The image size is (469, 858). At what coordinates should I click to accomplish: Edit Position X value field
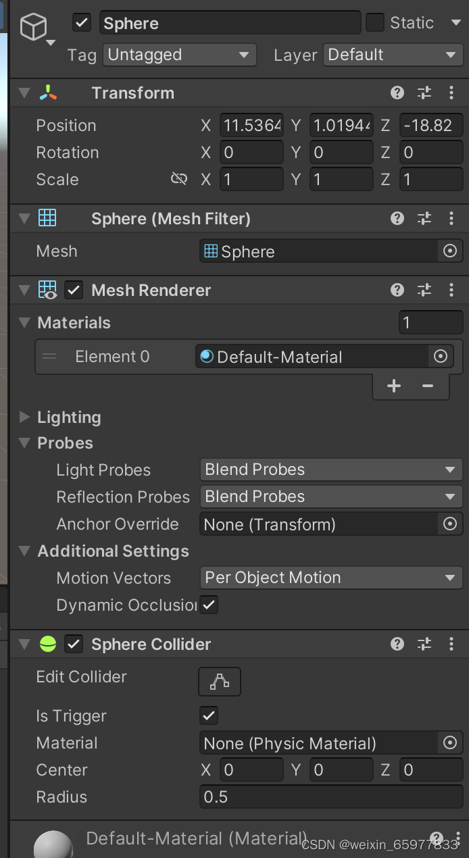coord(251,126)
